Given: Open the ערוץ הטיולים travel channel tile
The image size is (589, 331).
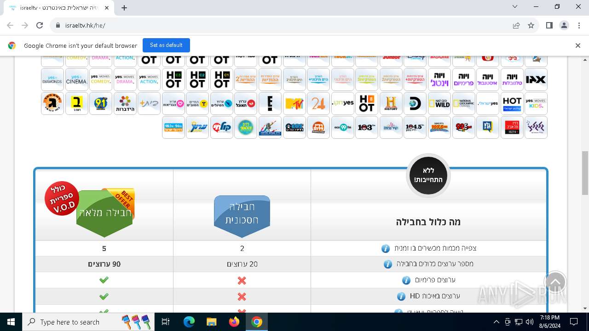Looking at the screenshot, I should 221,103.
